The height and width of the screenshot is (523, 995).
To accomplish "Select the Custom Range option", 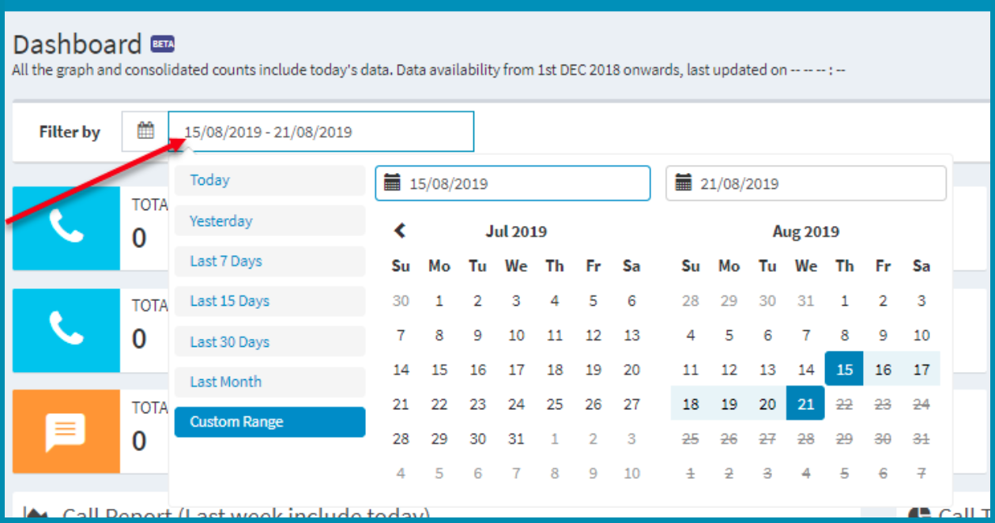I will (270, 422).
